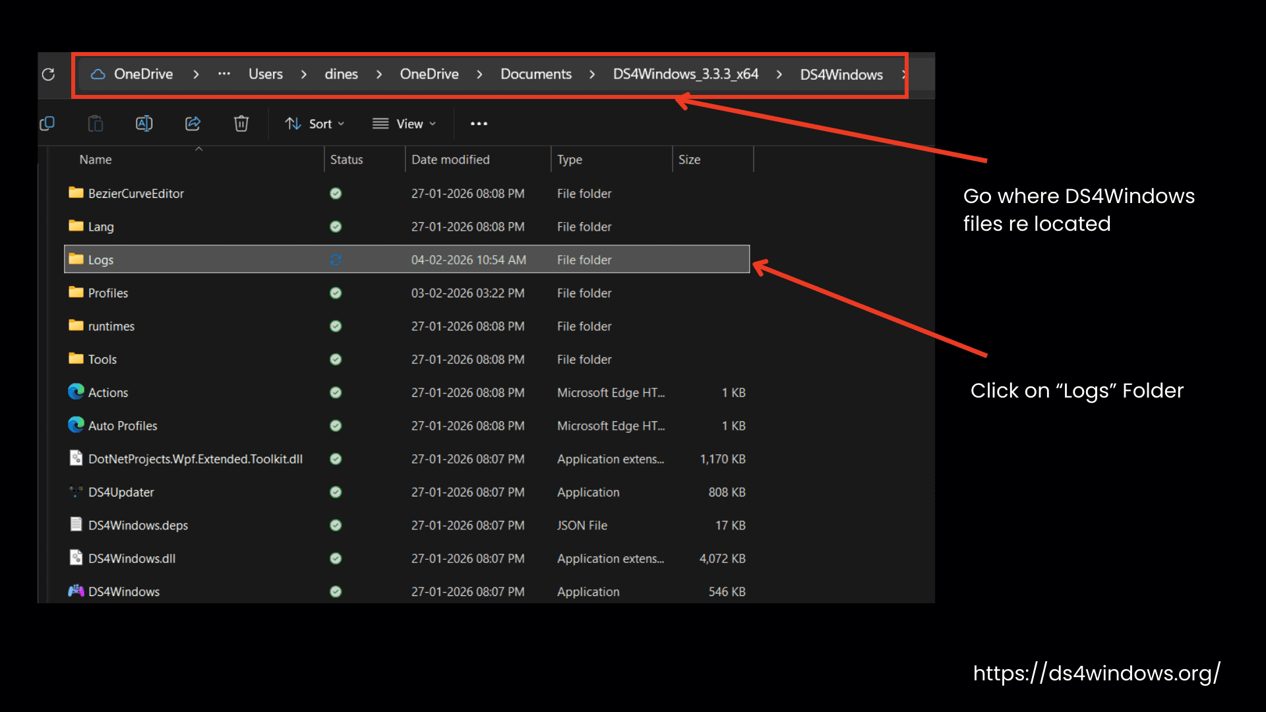Image resolution: width=1266 pixels, height=712 pixels.
Task: Select the DS4Windows.dll file name
Action: (132, 558)
